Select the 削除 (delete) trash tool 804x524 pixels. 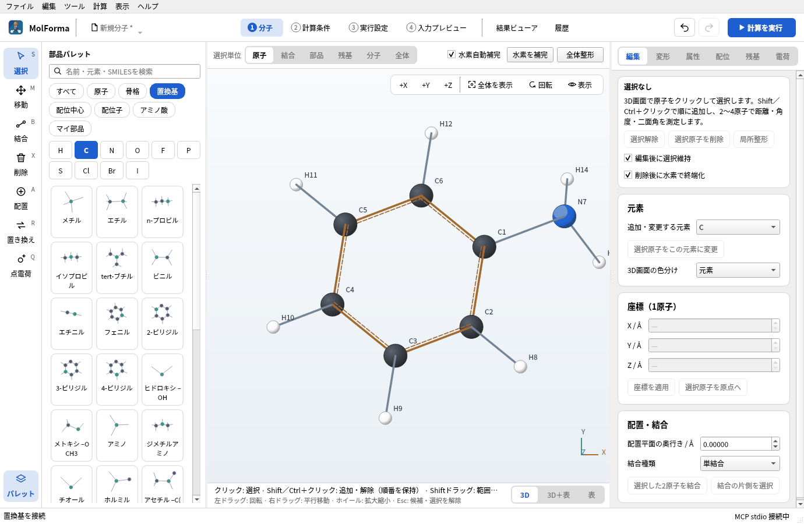tap(21, 164)
